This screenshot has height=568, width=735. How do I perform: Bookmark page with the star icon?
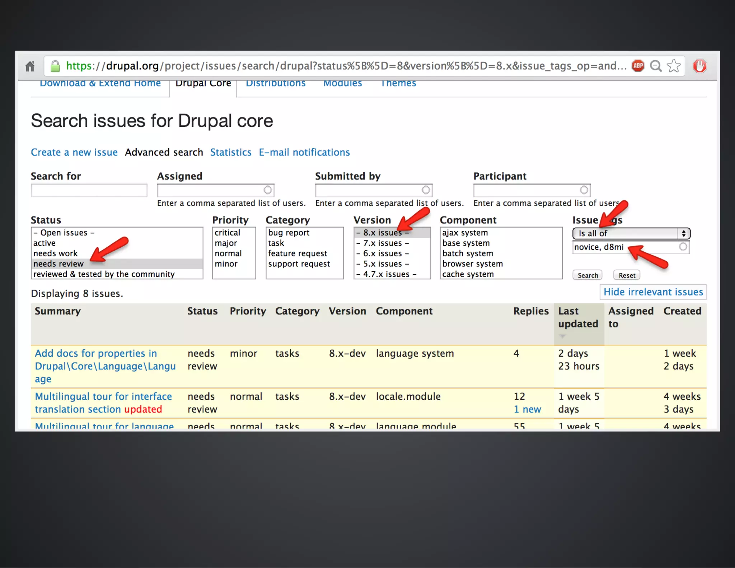674,66
